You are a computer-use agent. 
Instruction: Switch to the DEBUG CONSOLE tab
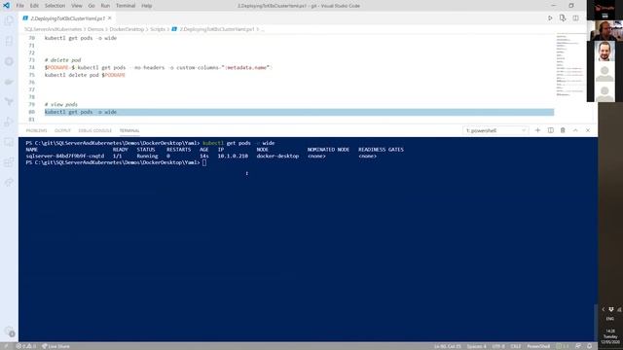click(x=95, y=130)
